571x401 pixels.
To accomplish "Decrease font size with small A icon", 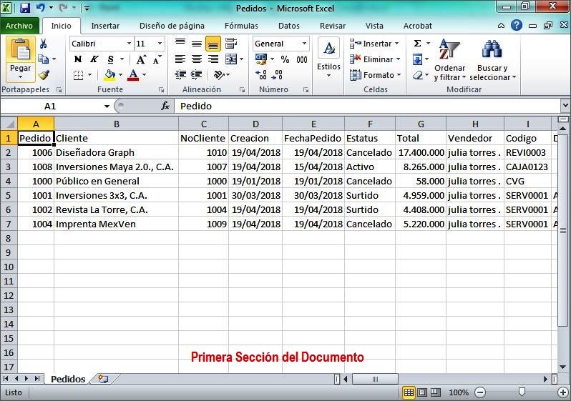I will pyautogui.click(x=157, y=59).
